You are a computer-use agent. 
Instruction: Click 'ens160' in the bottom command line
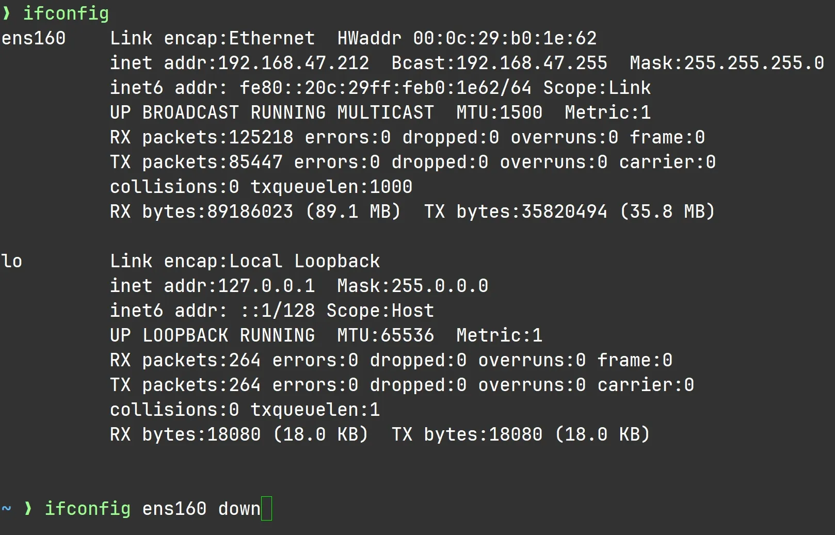pyautogui.click(x=174, y=509)
